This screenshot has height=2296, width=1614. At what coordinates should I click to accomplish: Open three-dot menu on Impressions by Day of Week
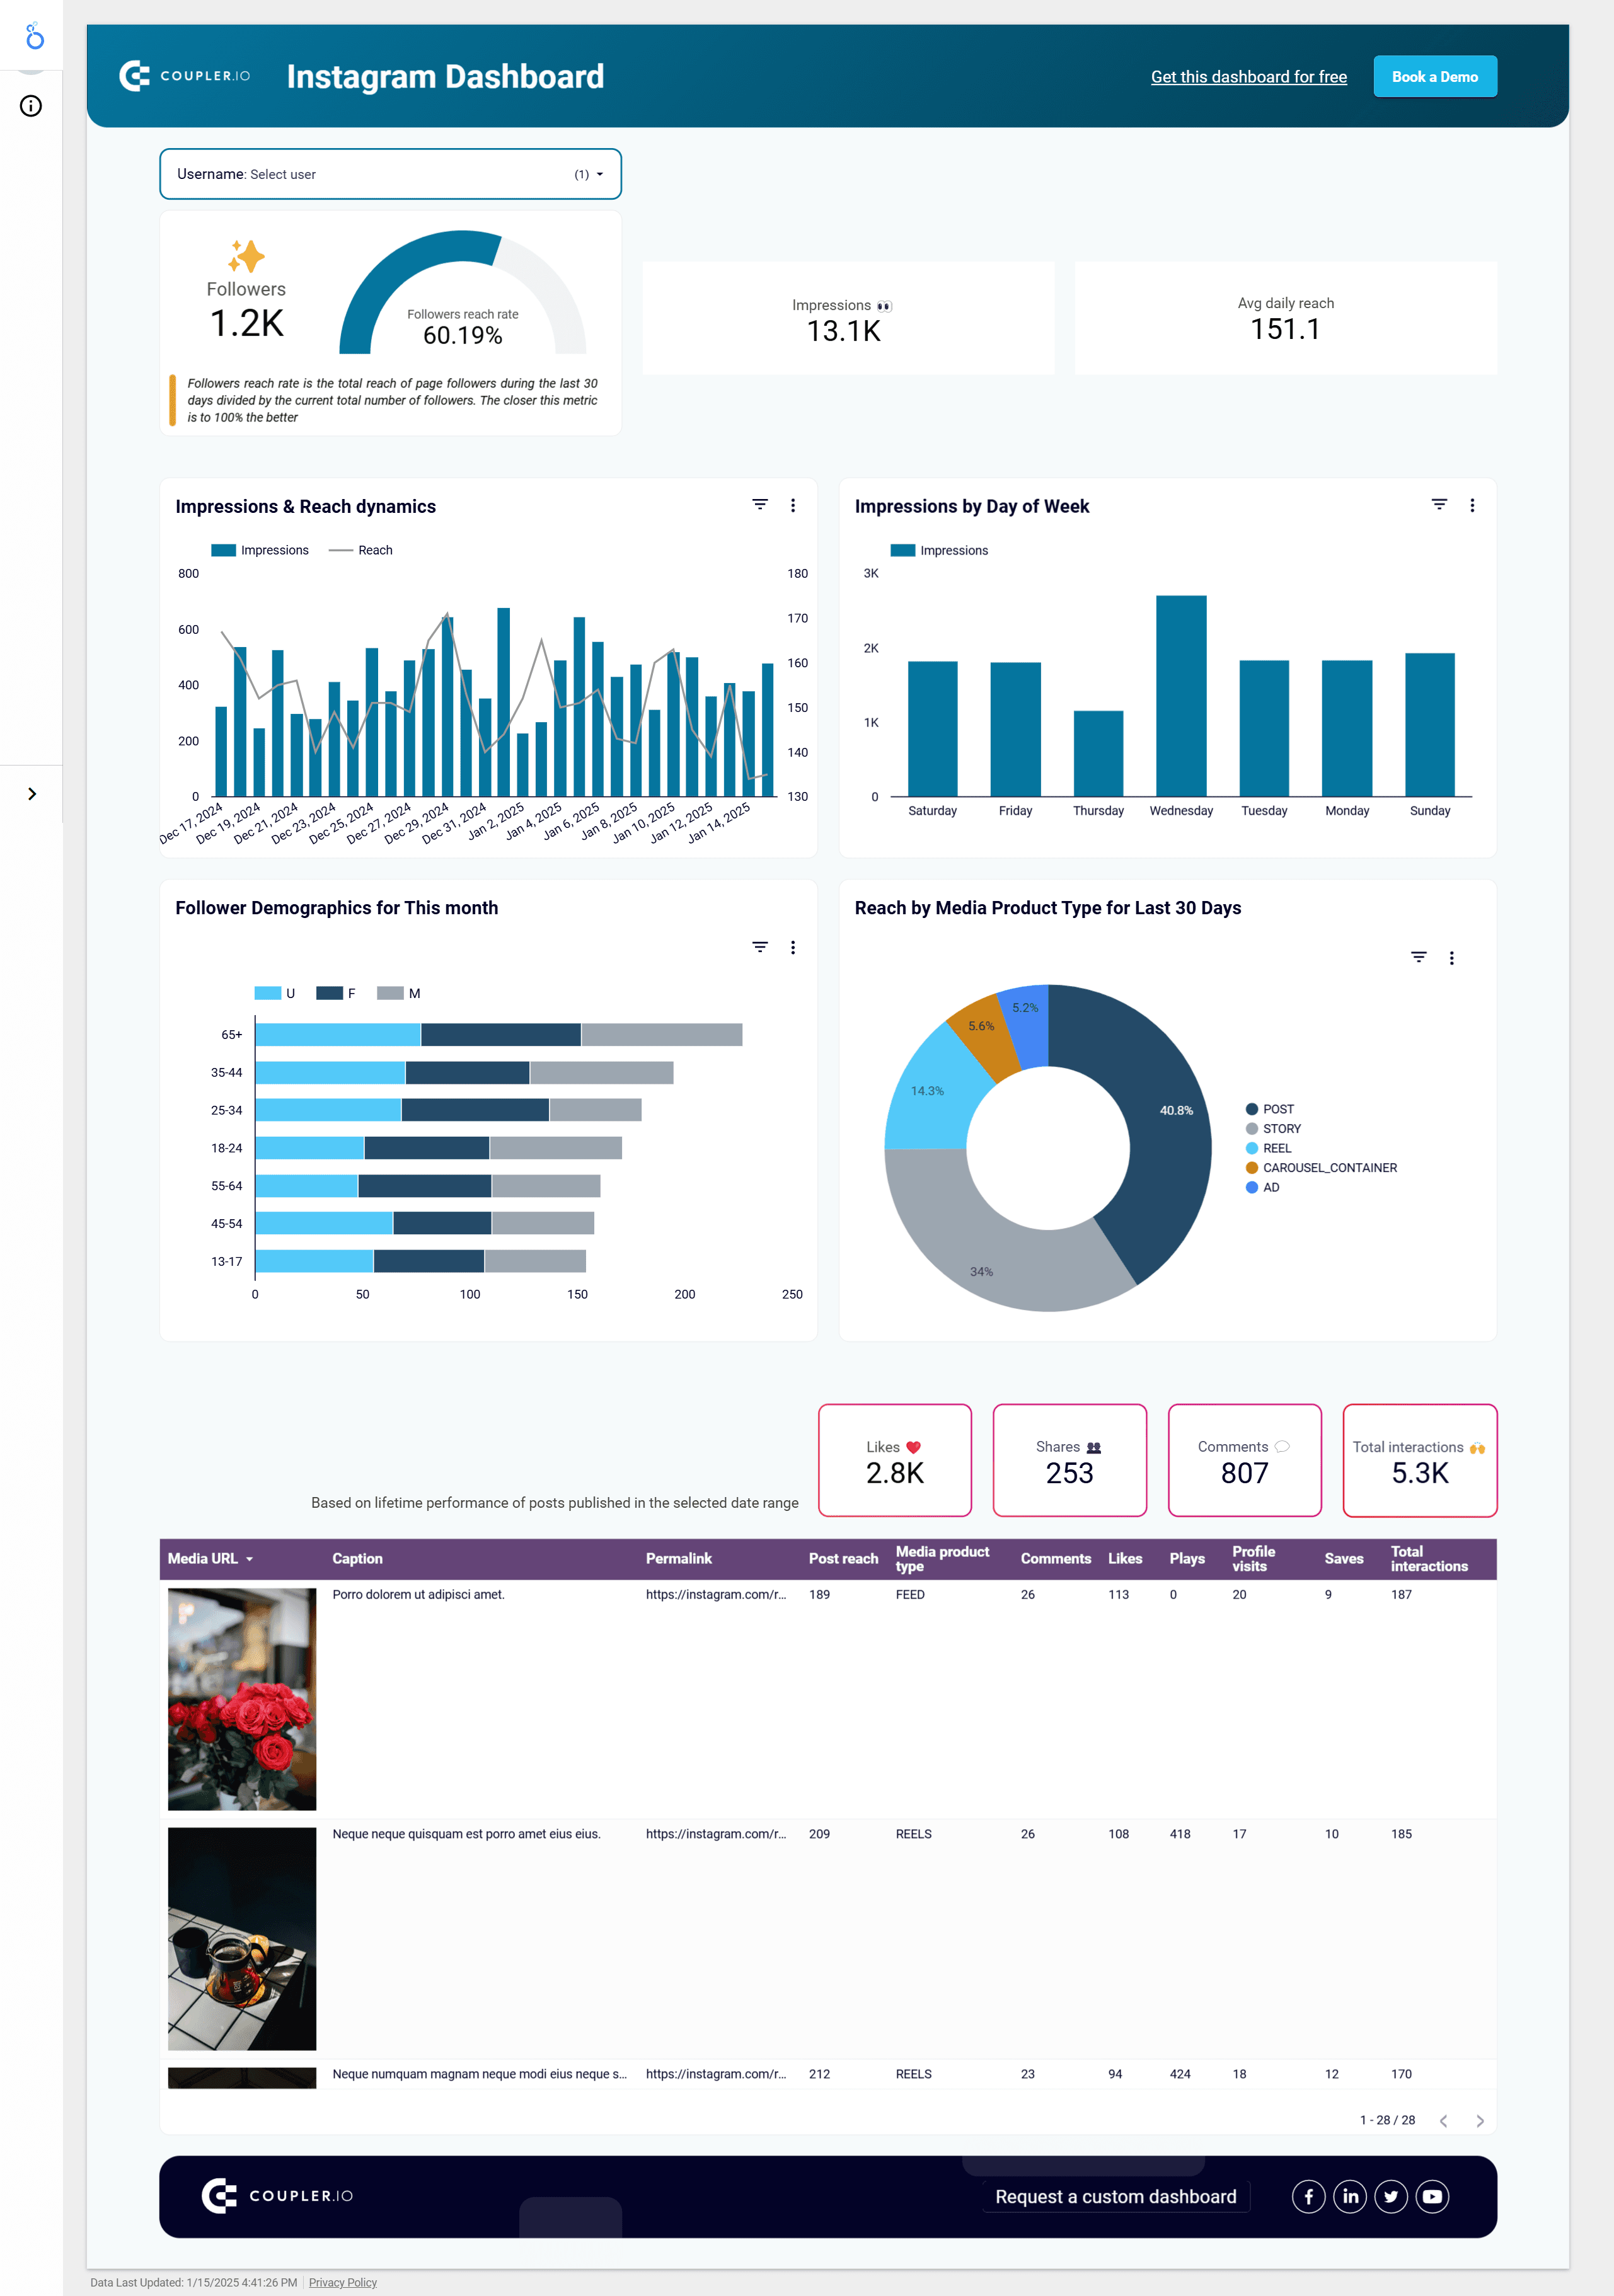pos(1471,505)
